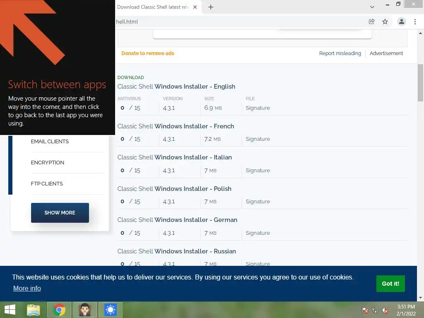Click the 6.9 MB size of English installer
The height and width of the screenshot is (318, 424).
point(213,108)
